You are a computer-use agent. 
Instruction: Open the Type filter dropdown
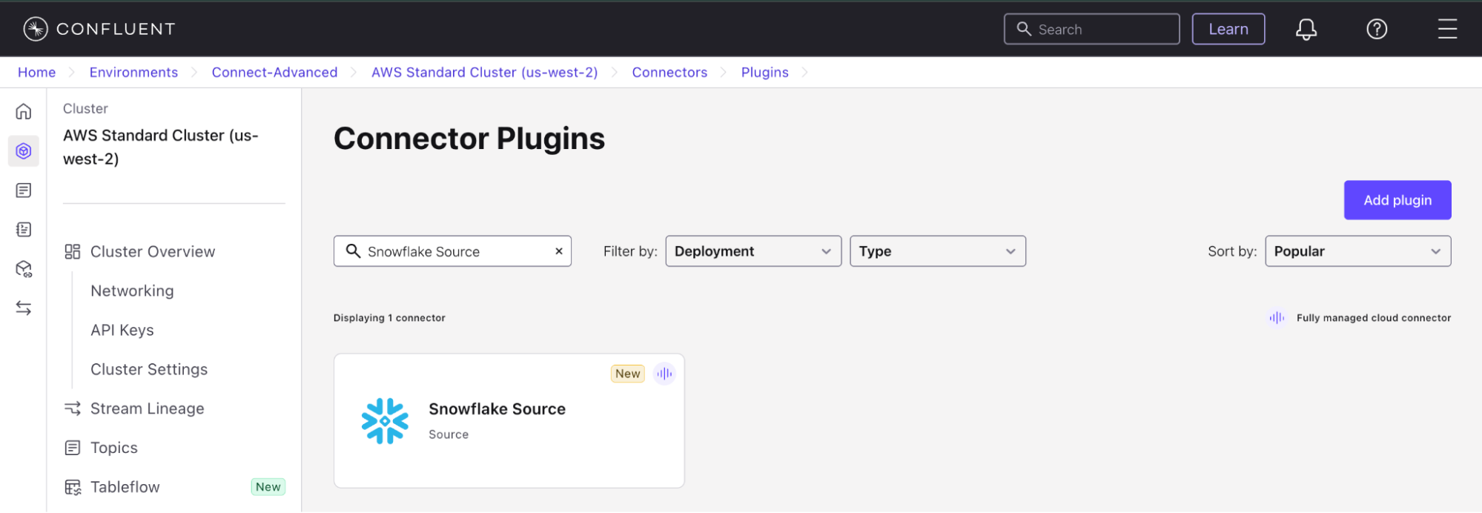tap(938, 251)
